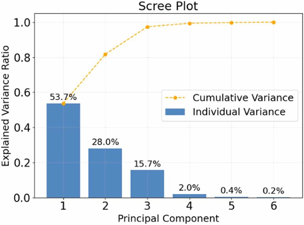The height and width of the screenshot is (225, 304).
Task: Select the Principal Component axis label
Action: pos(168,219)
